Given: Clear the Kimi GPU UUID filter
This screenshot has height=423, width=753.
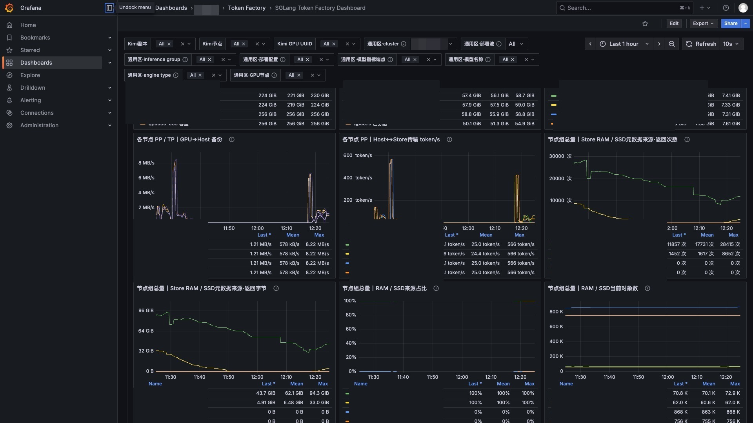Looking at the screenshot, I should (x=347, y=44).
